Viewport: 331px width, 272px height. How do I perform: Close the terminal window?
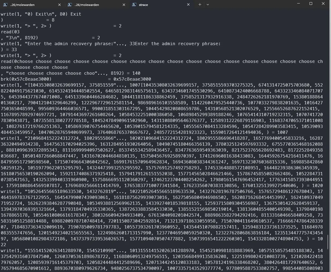pyautogui.click(x=323, y=4)
